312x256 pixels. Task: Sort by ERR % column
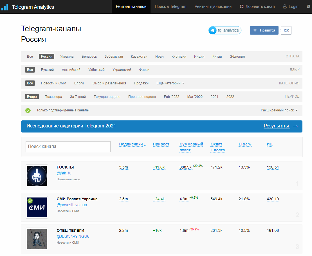click(245, 144)
